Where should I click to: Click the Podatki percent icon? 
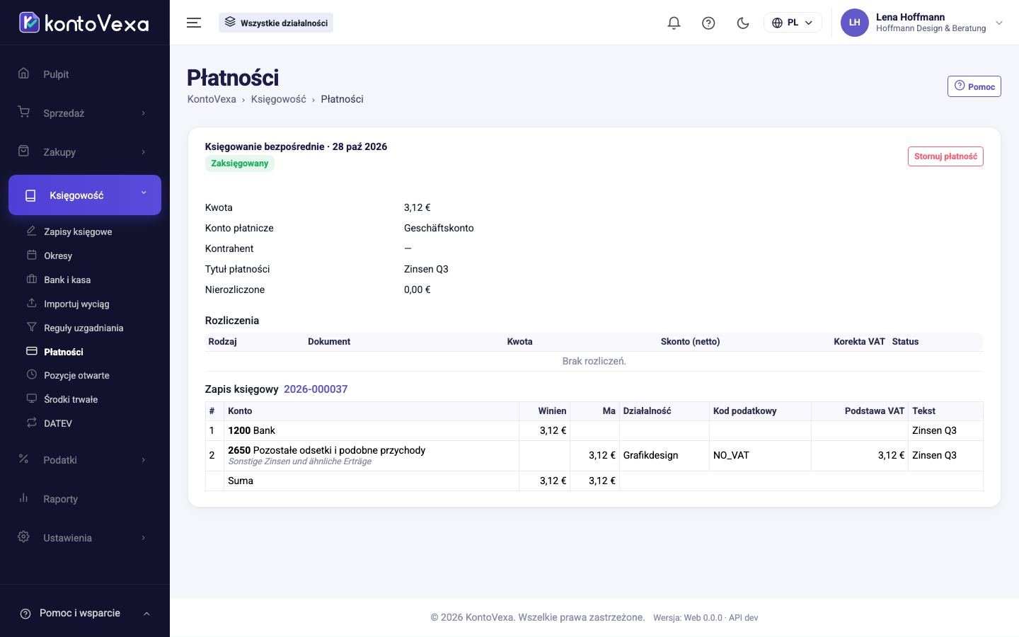click(23, 459)
